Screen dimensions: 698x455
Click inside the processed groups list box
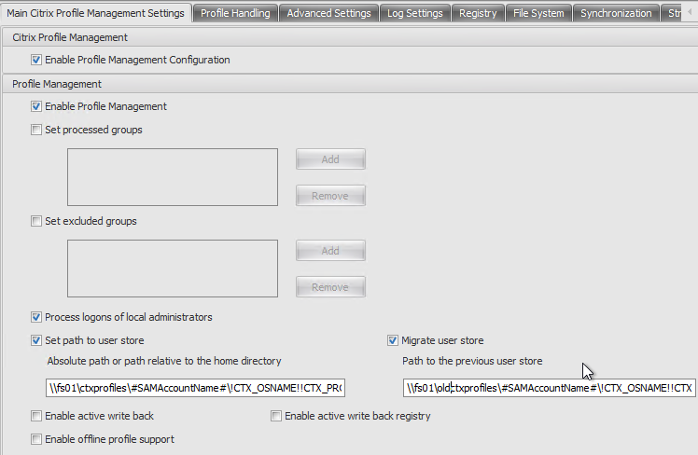pos(173,177)
